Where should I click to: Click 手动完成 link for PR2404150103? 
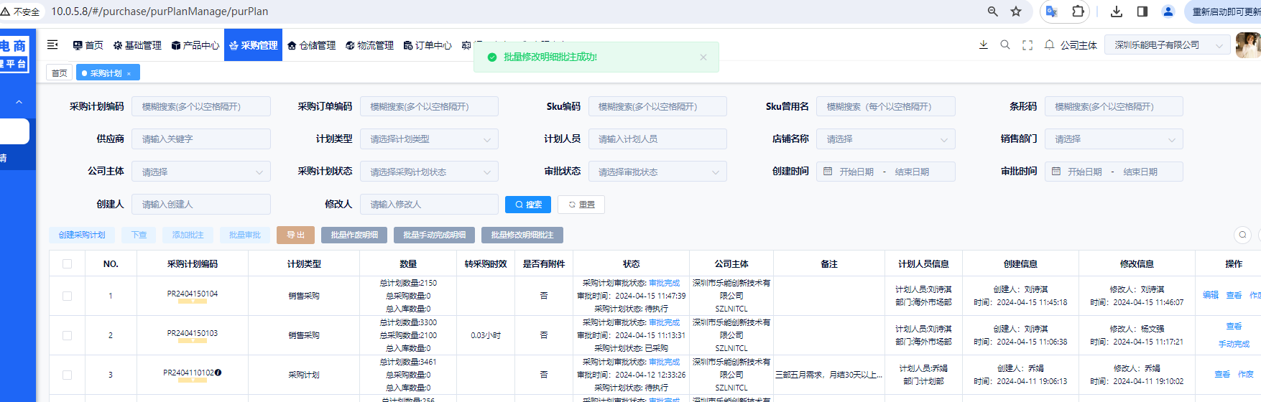coord(1234,344)
